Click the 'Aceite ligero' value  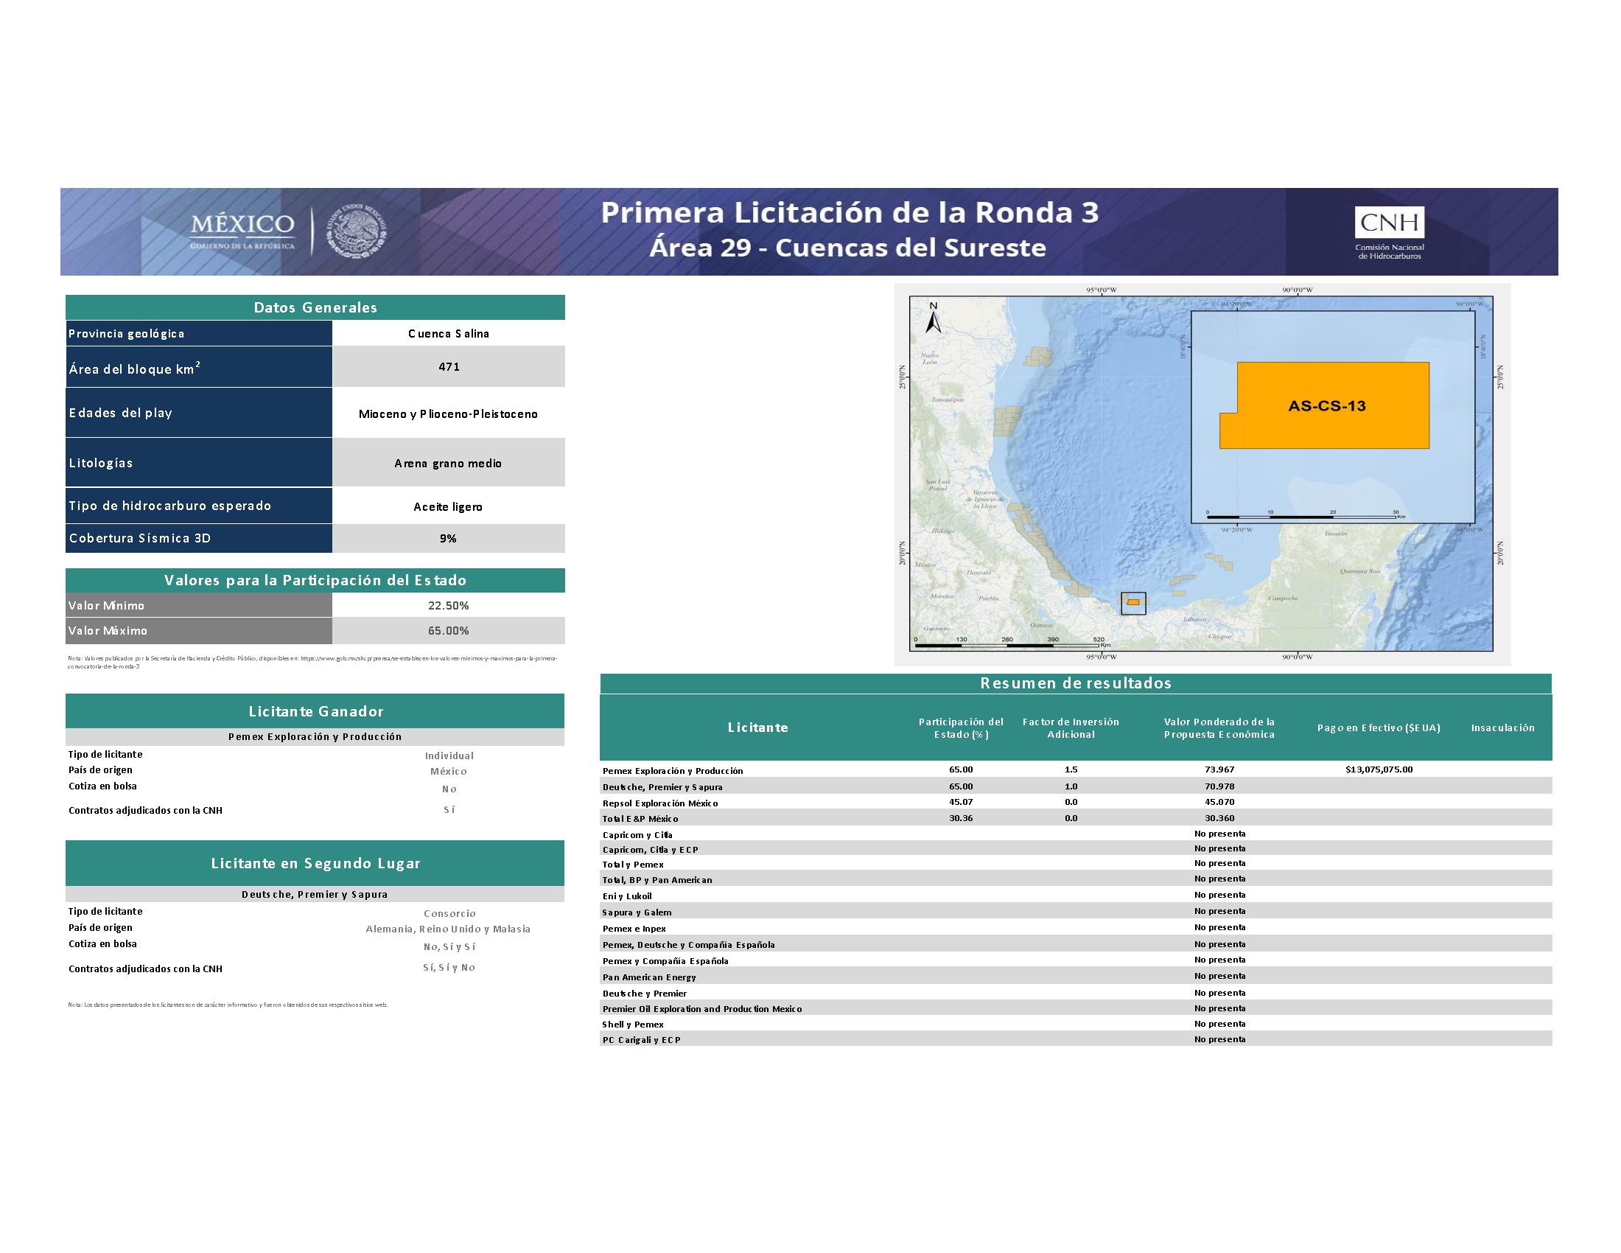tap(447, 507)
